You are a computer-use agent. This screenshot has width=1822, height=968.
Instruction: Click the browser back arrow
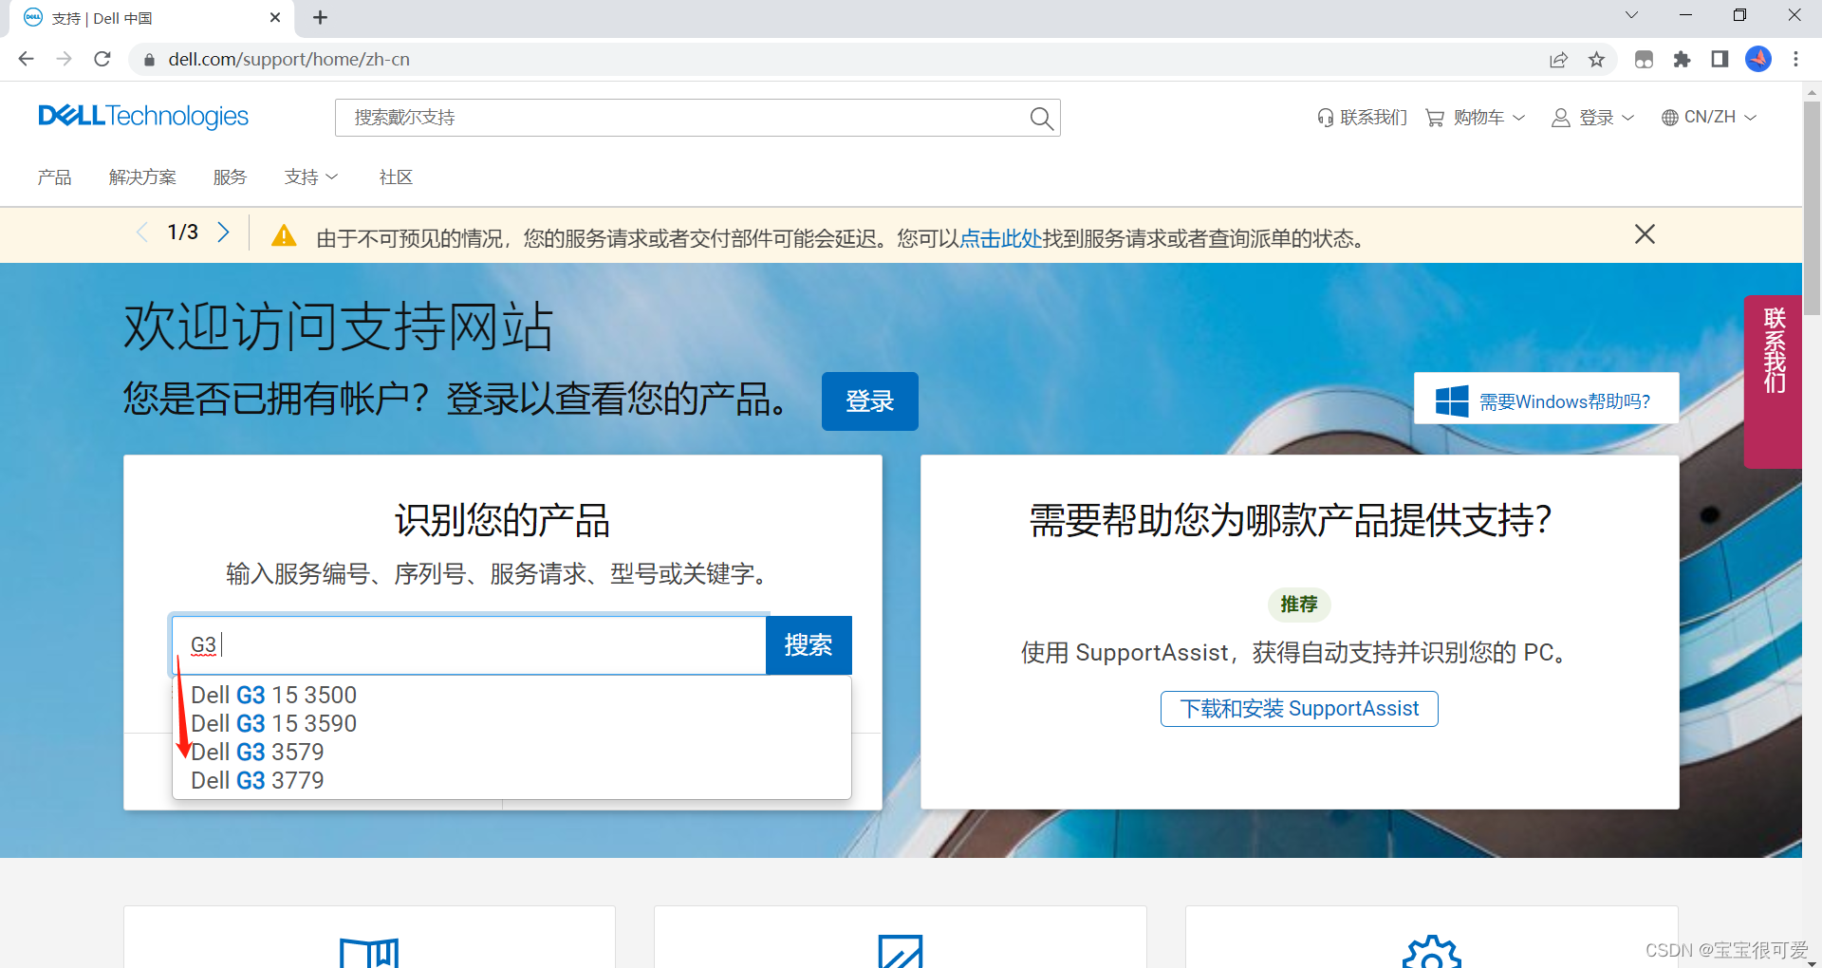[26, 59]
